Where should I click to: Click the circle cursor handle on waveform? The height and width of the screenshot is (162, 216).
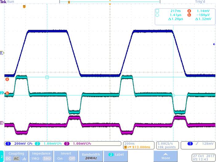tap(173, 95)
